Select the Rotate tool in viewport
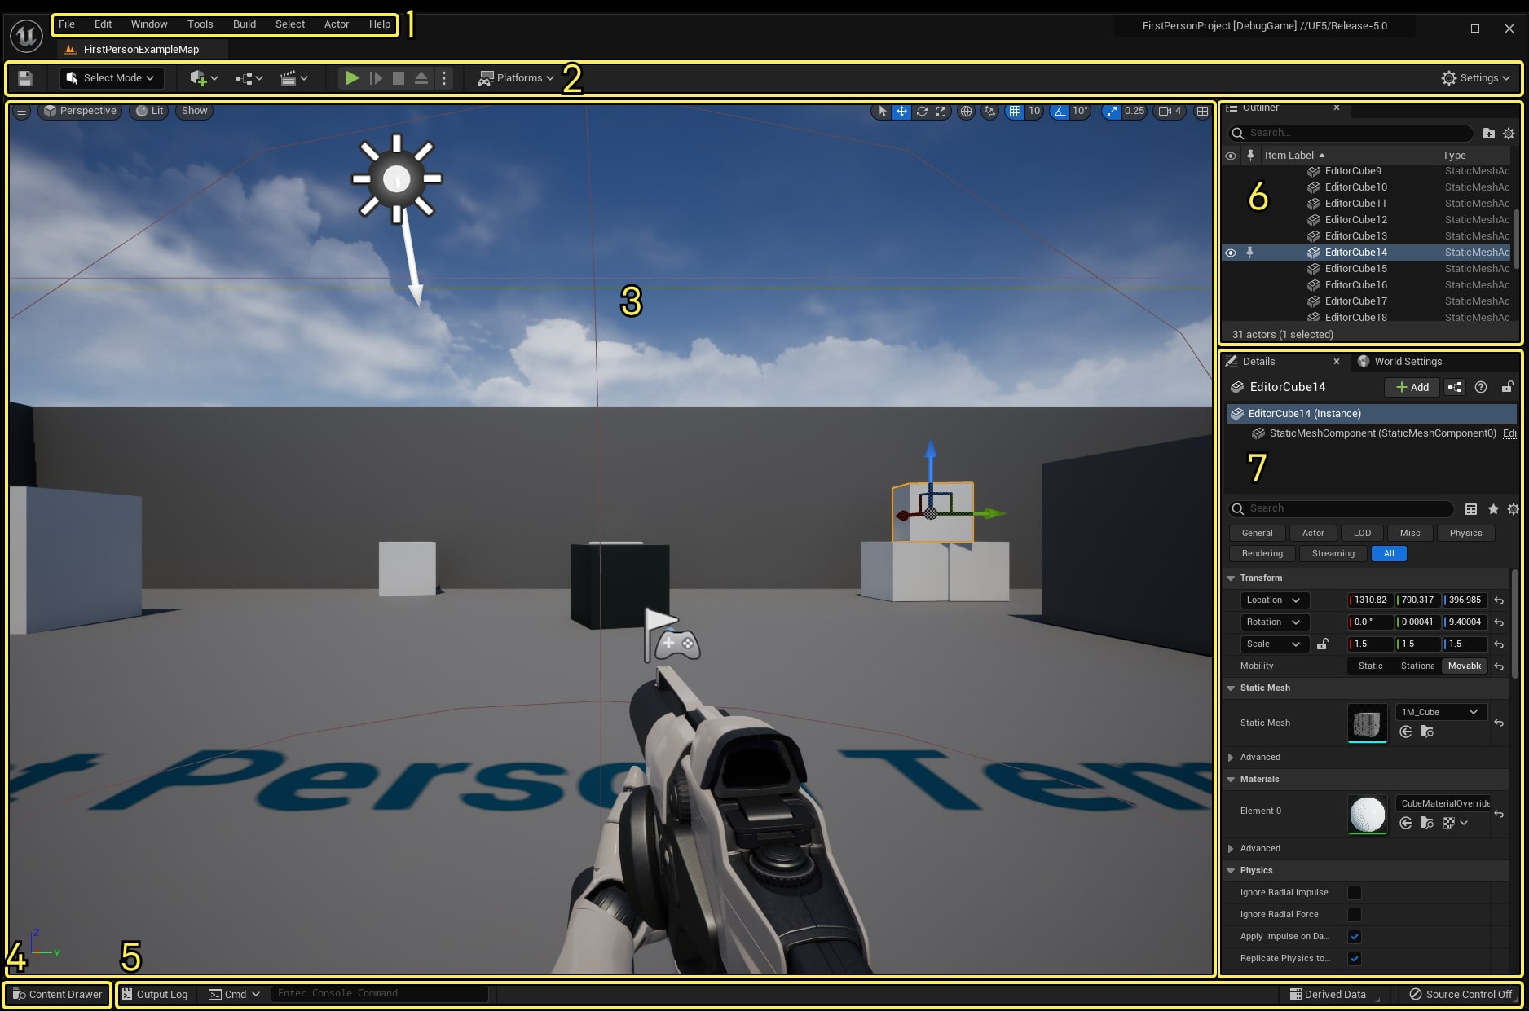The height and width of the screenshot is (1011, 1529). click(922, 112)
